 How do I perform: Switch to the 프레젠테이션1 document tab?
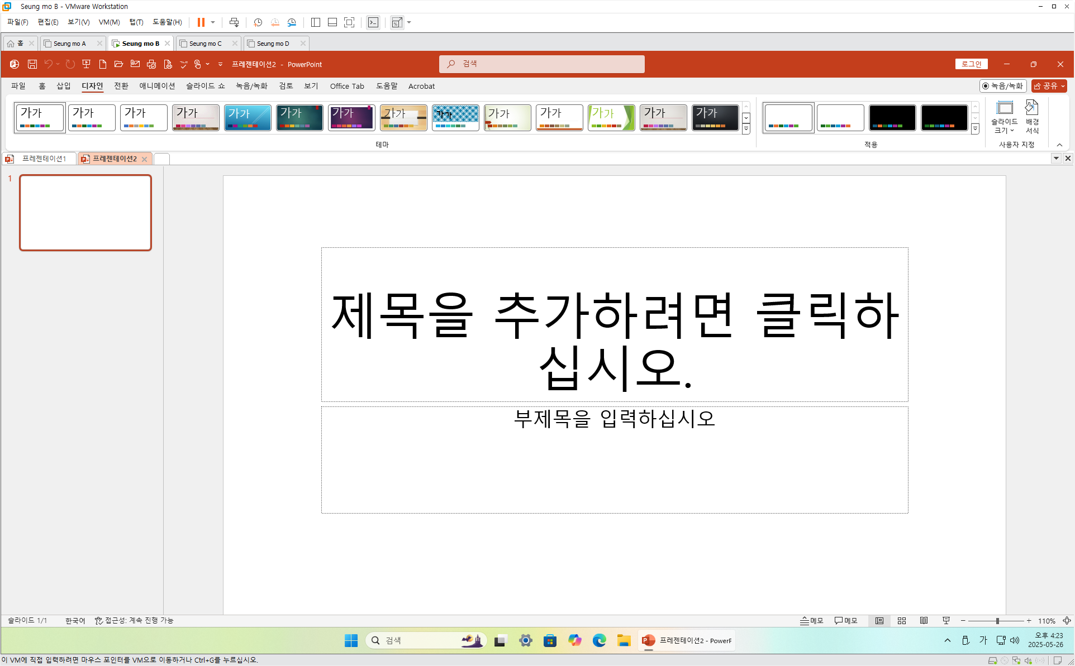[x=44, y=159]
